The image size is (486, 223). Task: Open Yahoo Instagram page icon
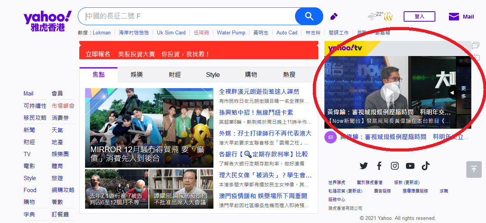[395, 166]
